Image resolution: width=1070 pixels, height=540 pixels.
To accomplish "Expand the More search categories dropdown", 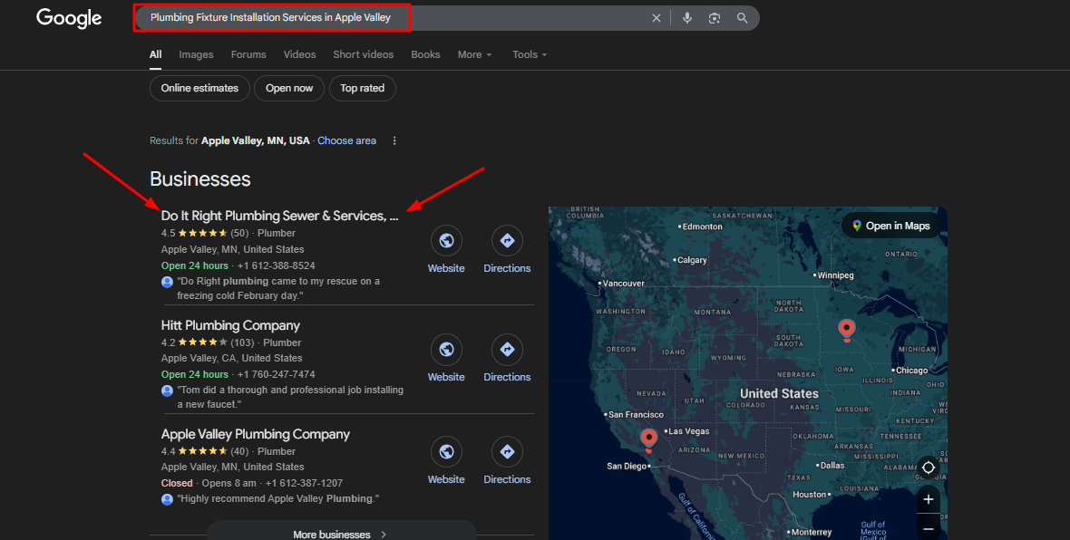I will [x=474, y=54].
